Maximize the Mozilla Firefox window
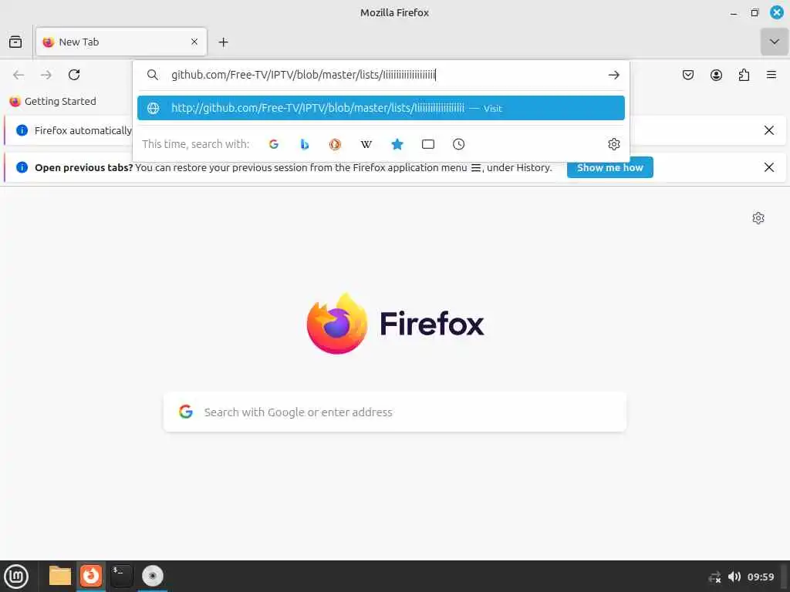790x592 pixels. (x=755, y=13)
